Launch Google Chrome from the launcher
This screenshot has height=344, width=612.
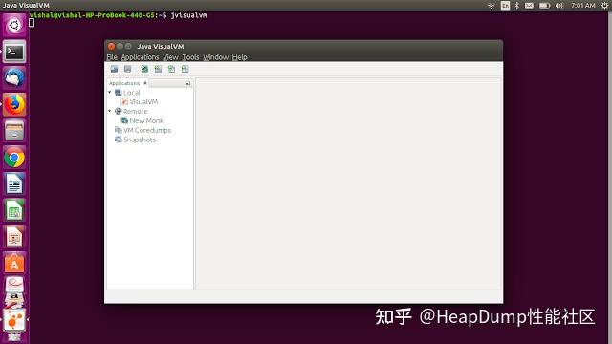point(14,158)
